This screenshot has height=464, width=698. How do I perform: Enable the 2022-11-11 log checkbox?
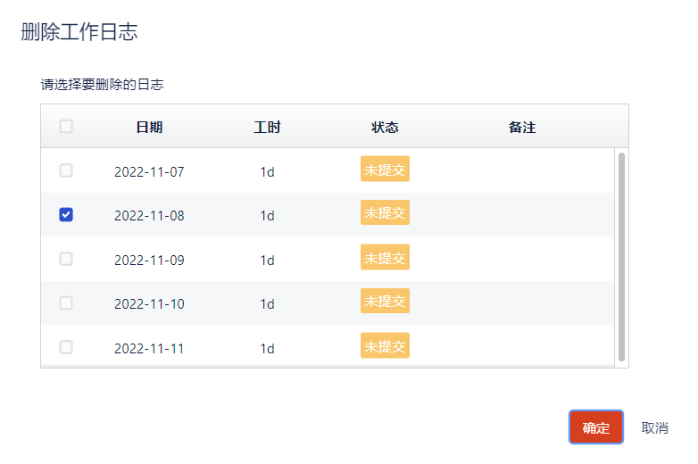[66, 347]
